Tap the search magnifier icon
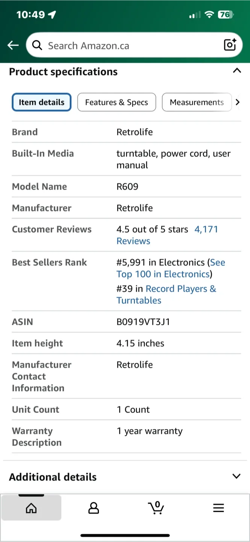Screen dimensions: 250x542 37,46
